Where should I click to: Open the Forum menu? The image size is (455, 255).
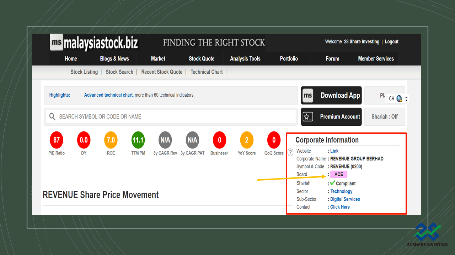332,59
